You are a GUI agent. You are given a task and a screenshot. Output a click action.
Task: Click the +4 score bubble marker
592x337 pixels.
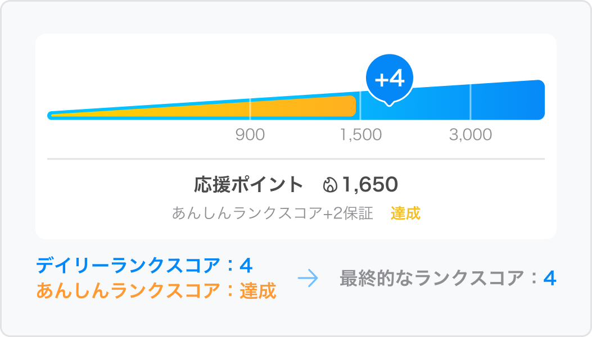tap(389, 79)
